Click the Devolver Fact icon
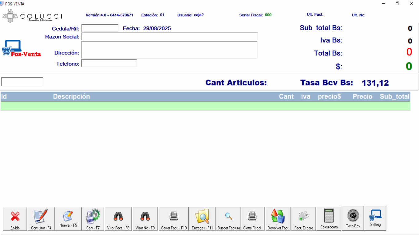The image size is (419, 235). pyautogui.click(x=278, y=217)
